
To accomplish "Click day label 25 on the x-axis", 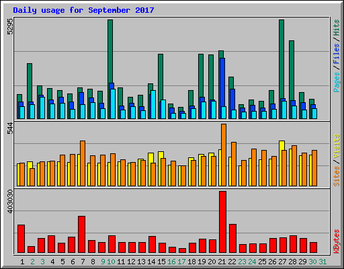I will click(x=262, y=262).
